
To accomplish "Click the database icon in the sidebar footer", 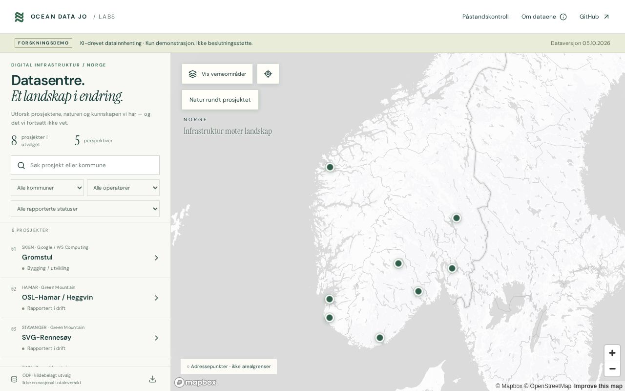I will coord(14,379).
